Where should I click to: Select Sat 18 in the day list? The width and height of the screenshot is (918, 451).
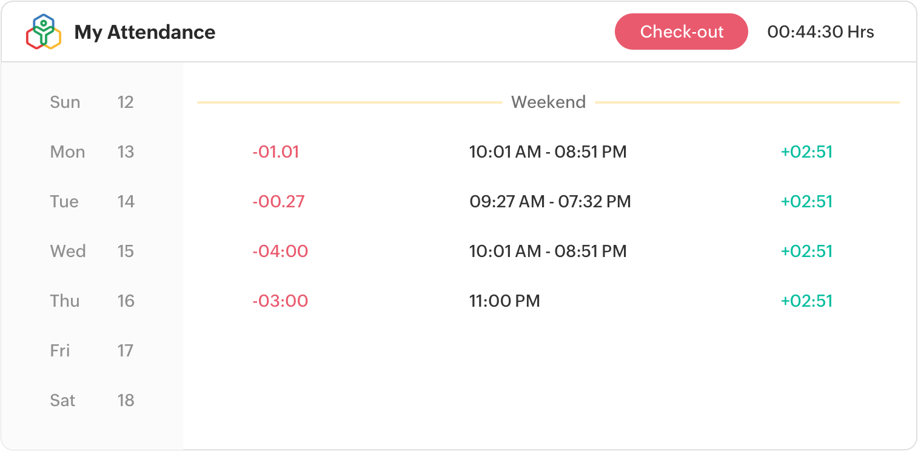tap(91, 400)
